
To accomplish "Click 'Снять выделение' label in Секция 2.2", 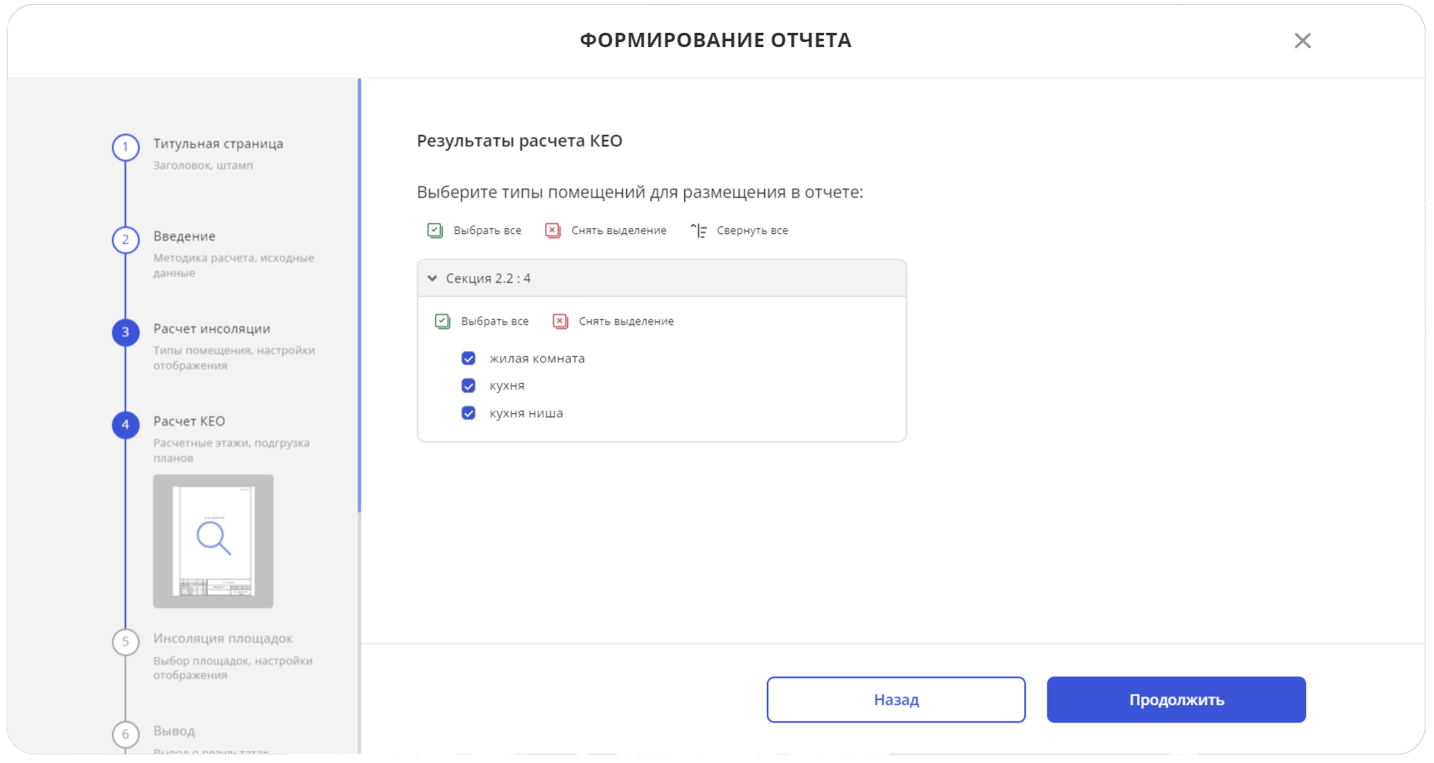I will tap(626, 321).
